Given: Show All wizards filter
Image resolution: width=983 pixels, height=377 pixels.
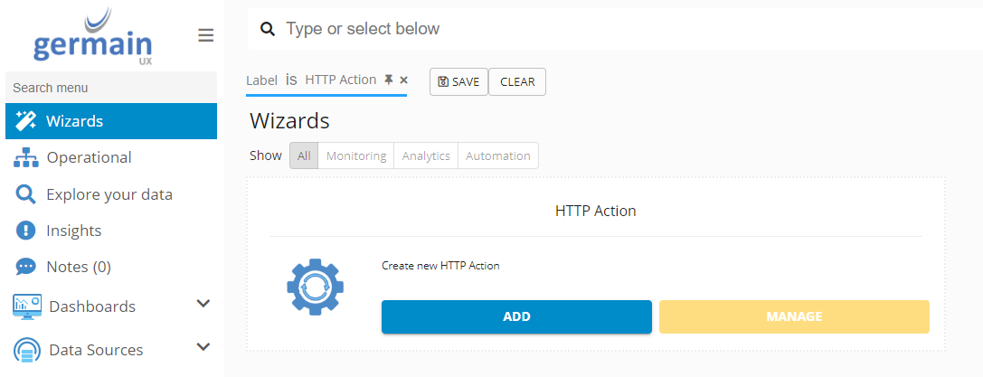Looking at the screenshot, I should click(x=304, y=156).
